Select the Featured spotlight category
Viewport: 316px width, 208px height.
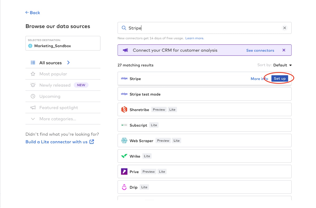click(x=63, y=108)
